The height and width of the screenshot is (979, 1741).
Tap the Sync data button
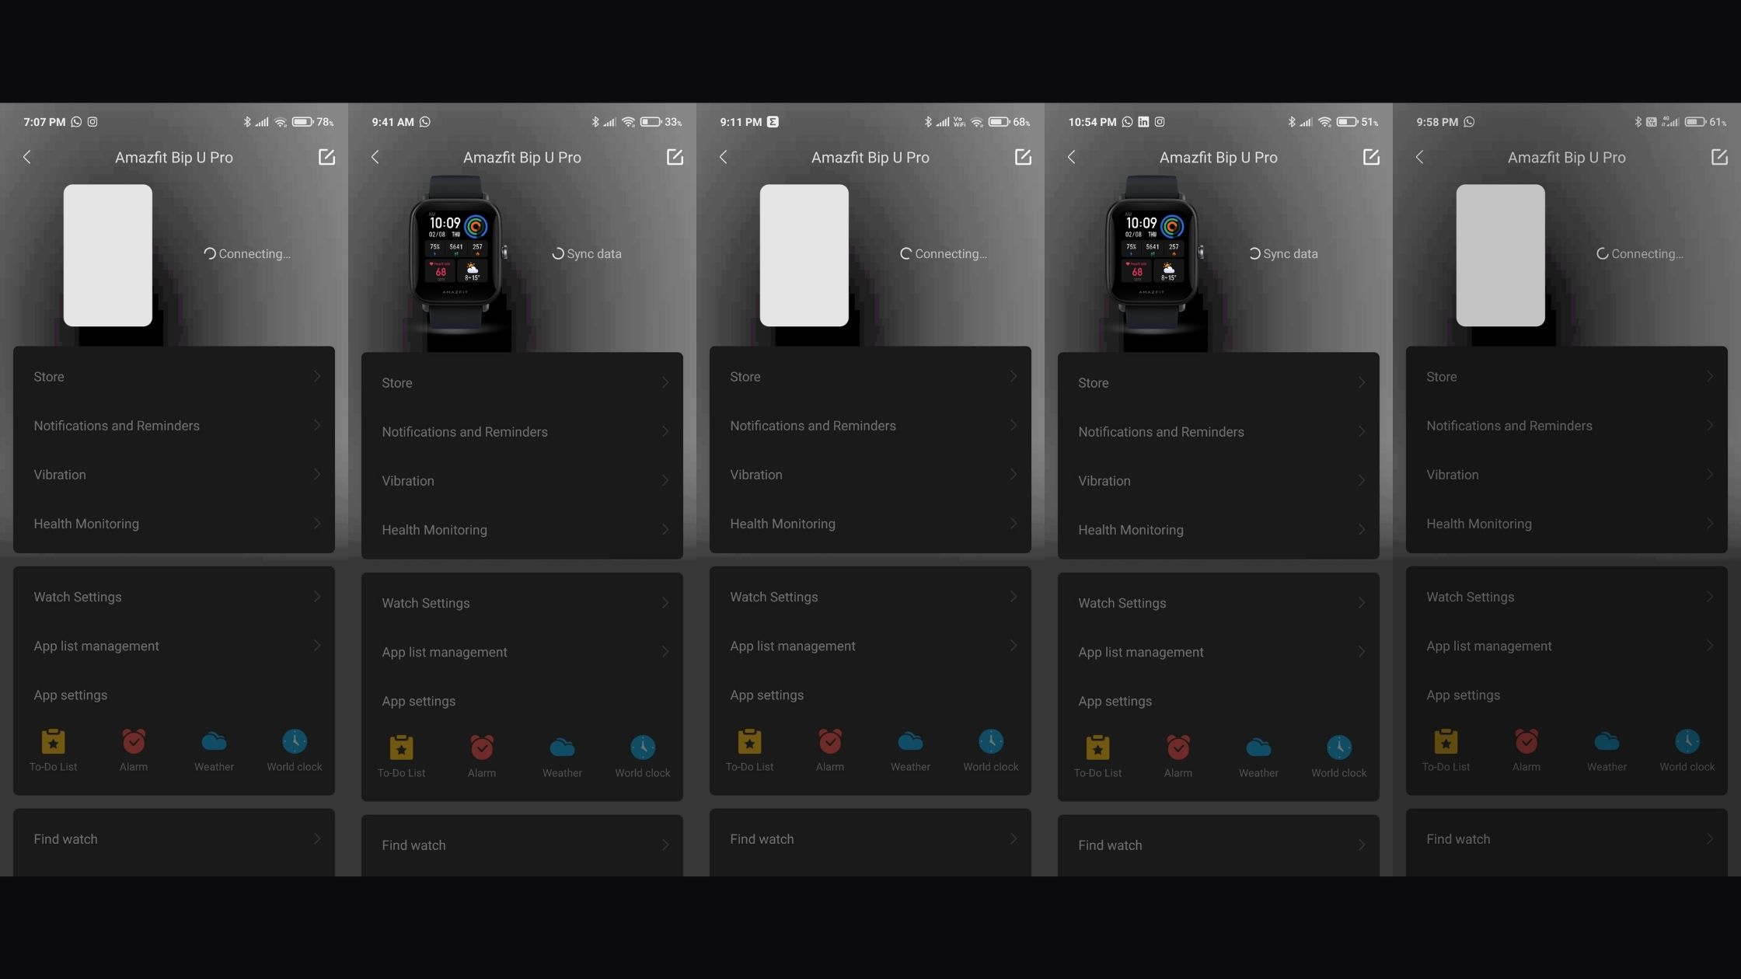[x=586, y=253]
